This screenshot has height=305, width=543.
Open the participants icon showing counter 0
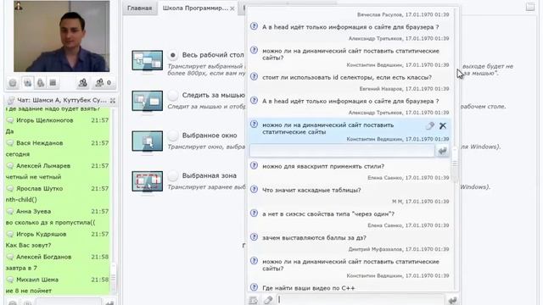click(104, 83)
